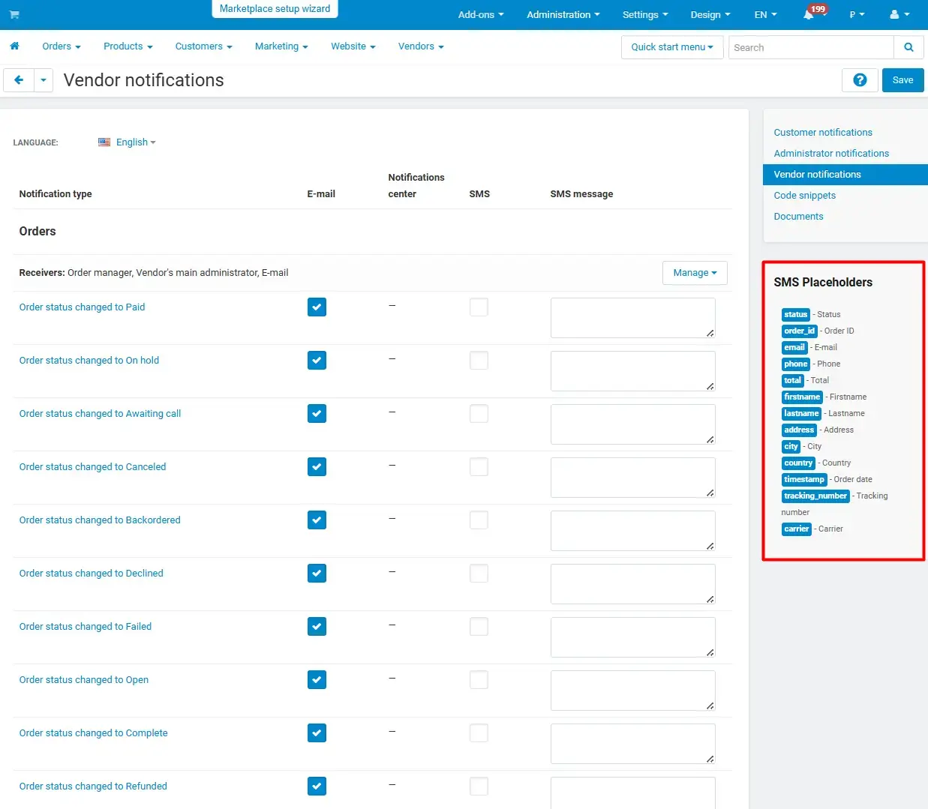The width and height of the screenshot is (928, 809).
Task: Click the shopping cart storefront icon
Action: pyautogui.click(x=14, y=14)
